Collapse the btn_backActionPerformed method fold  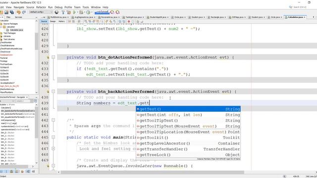[53, 91]
